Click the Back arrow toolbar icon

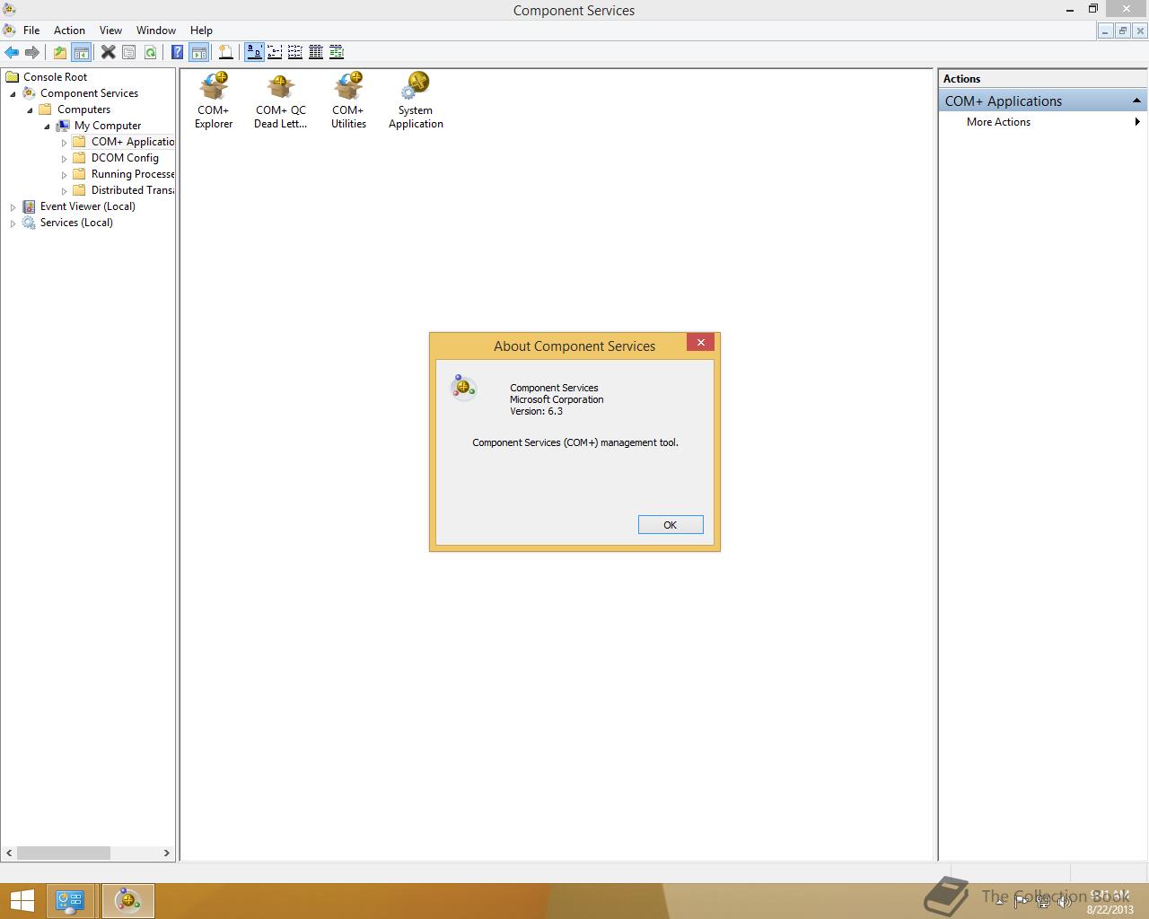pos(12,52)
